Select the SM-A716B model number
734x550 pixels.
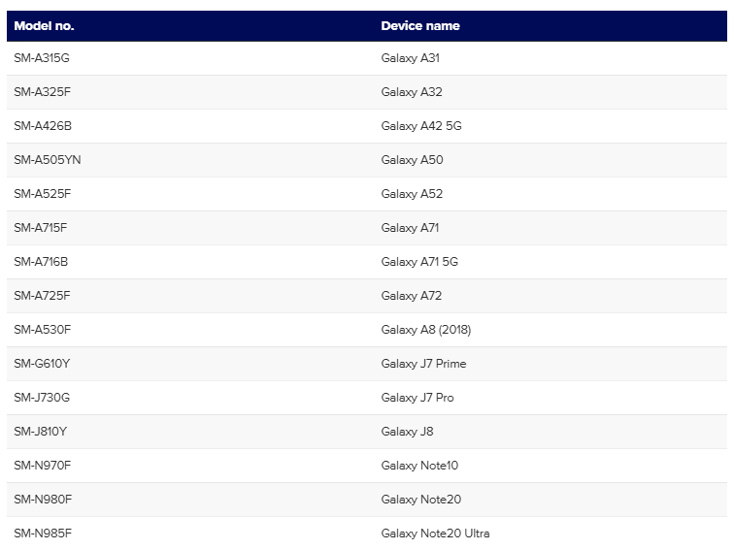tap(42, 262)
